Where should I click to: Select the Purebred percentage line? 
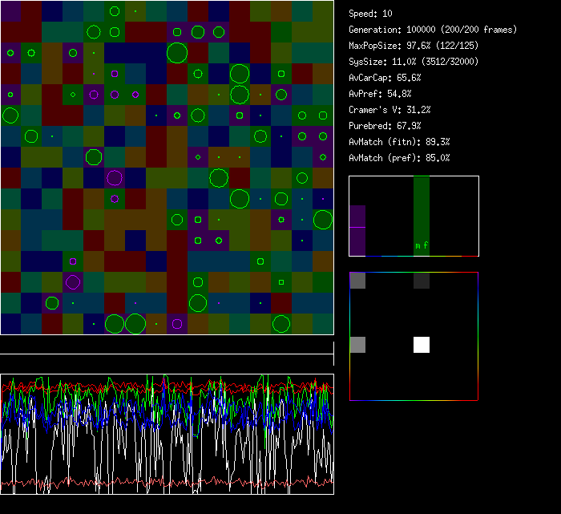(x=385, y=126)
